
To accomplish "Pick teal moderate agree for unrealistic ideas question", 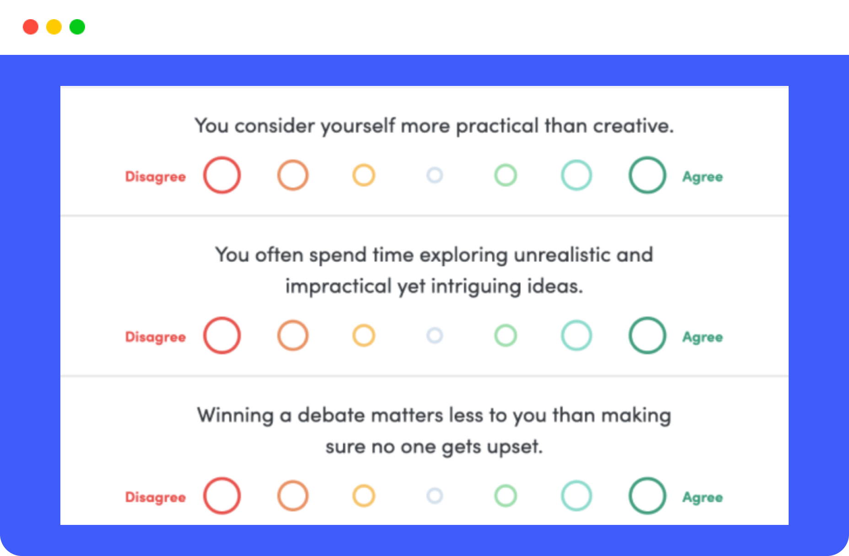I will pyautogui.click(x=576, y=336).
